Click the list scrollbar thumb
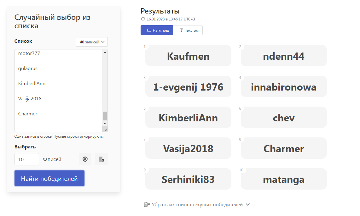Image resolution: width=360 pixels, height=216 pixels. point(105,116)
